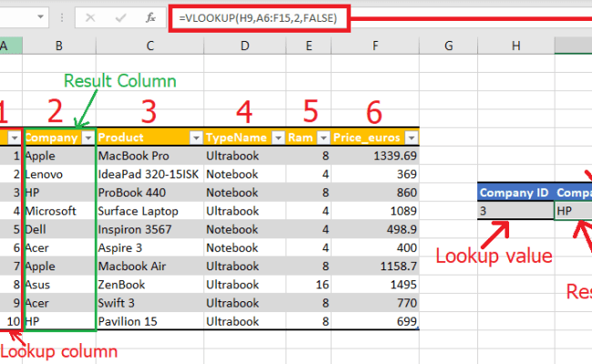Select the price cell 1089
The width and height of the screenshot is (592, 364).
tap(375, 211)
